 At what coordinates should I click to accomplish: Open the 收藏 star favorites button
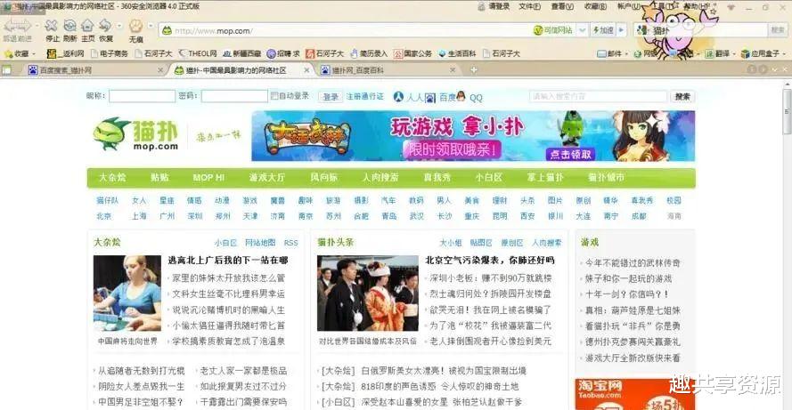[17, 53]
